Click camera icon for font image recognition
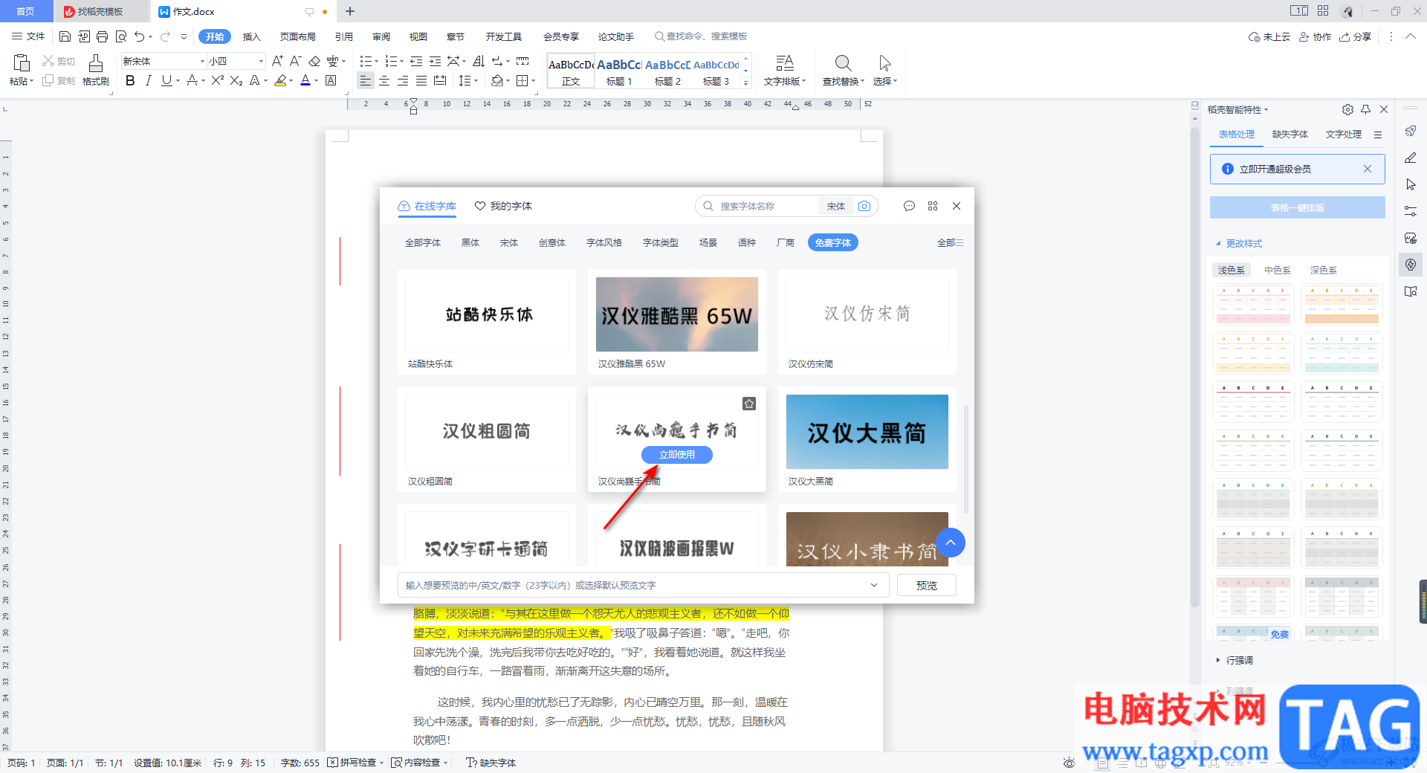This screenshot has height=773, width=1427. (864, 206)
